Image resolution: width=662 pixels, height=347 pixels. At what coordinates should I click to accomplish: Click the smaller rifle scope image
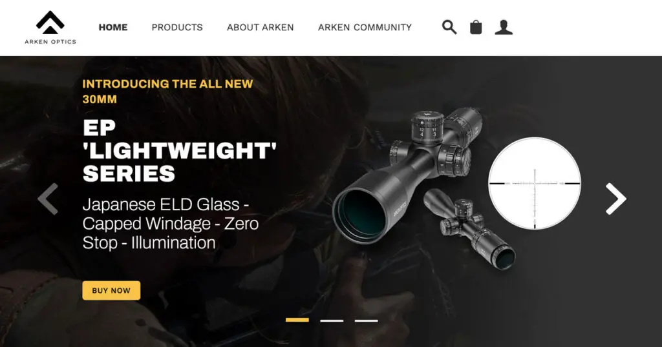[469, 229]
